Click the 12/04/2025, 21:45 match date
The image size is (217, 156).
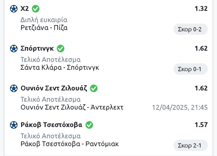[x=180, y=108]
